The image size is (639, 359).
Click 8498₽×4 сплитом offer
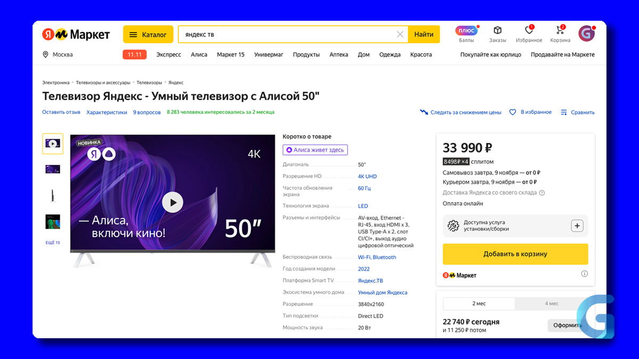pos(468,162)
